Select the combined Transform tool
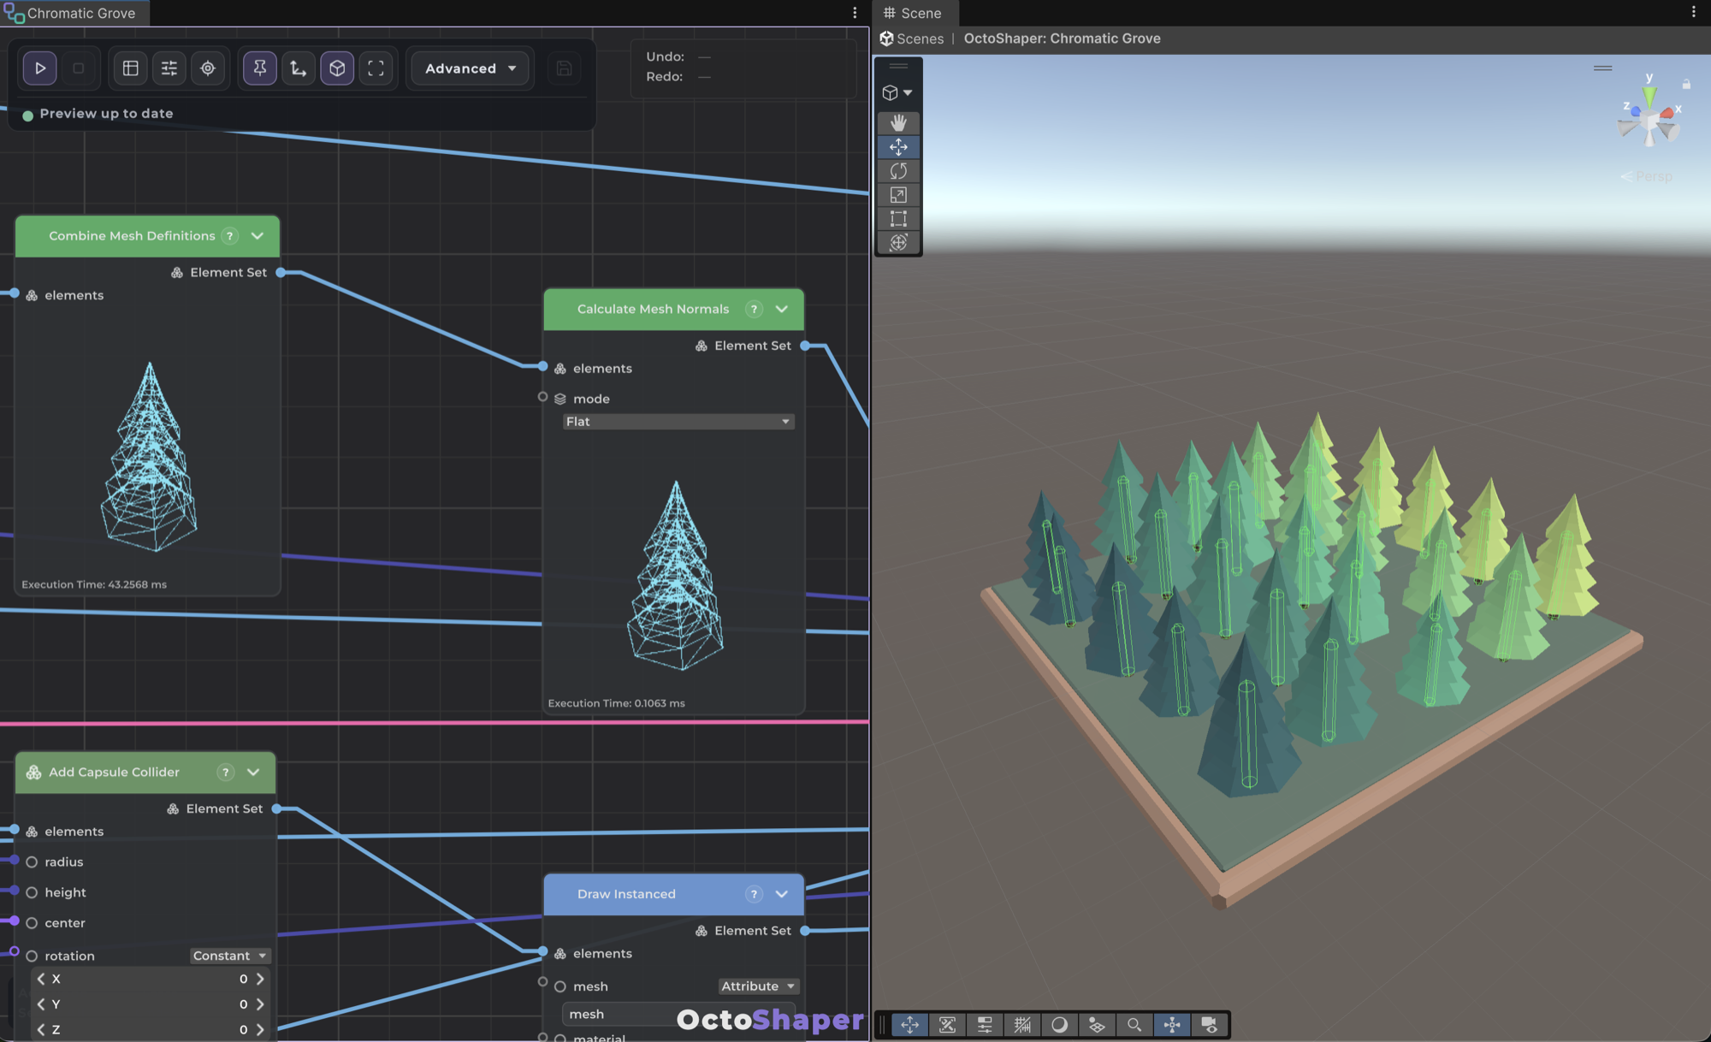 898,243
